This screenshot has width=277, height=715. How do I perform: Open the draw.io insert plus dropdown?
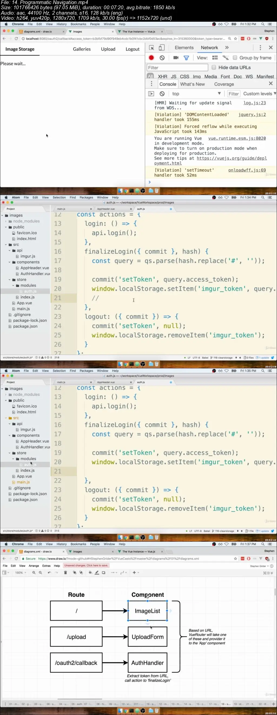click(x=136, y=573)
